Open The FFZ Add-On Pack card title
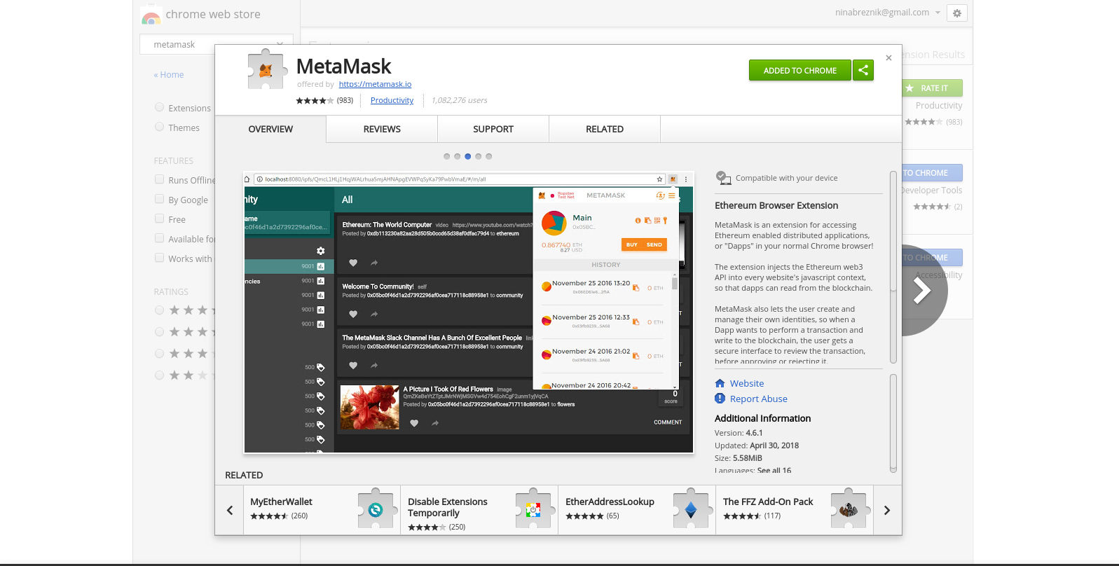 [x=768, y=502]
